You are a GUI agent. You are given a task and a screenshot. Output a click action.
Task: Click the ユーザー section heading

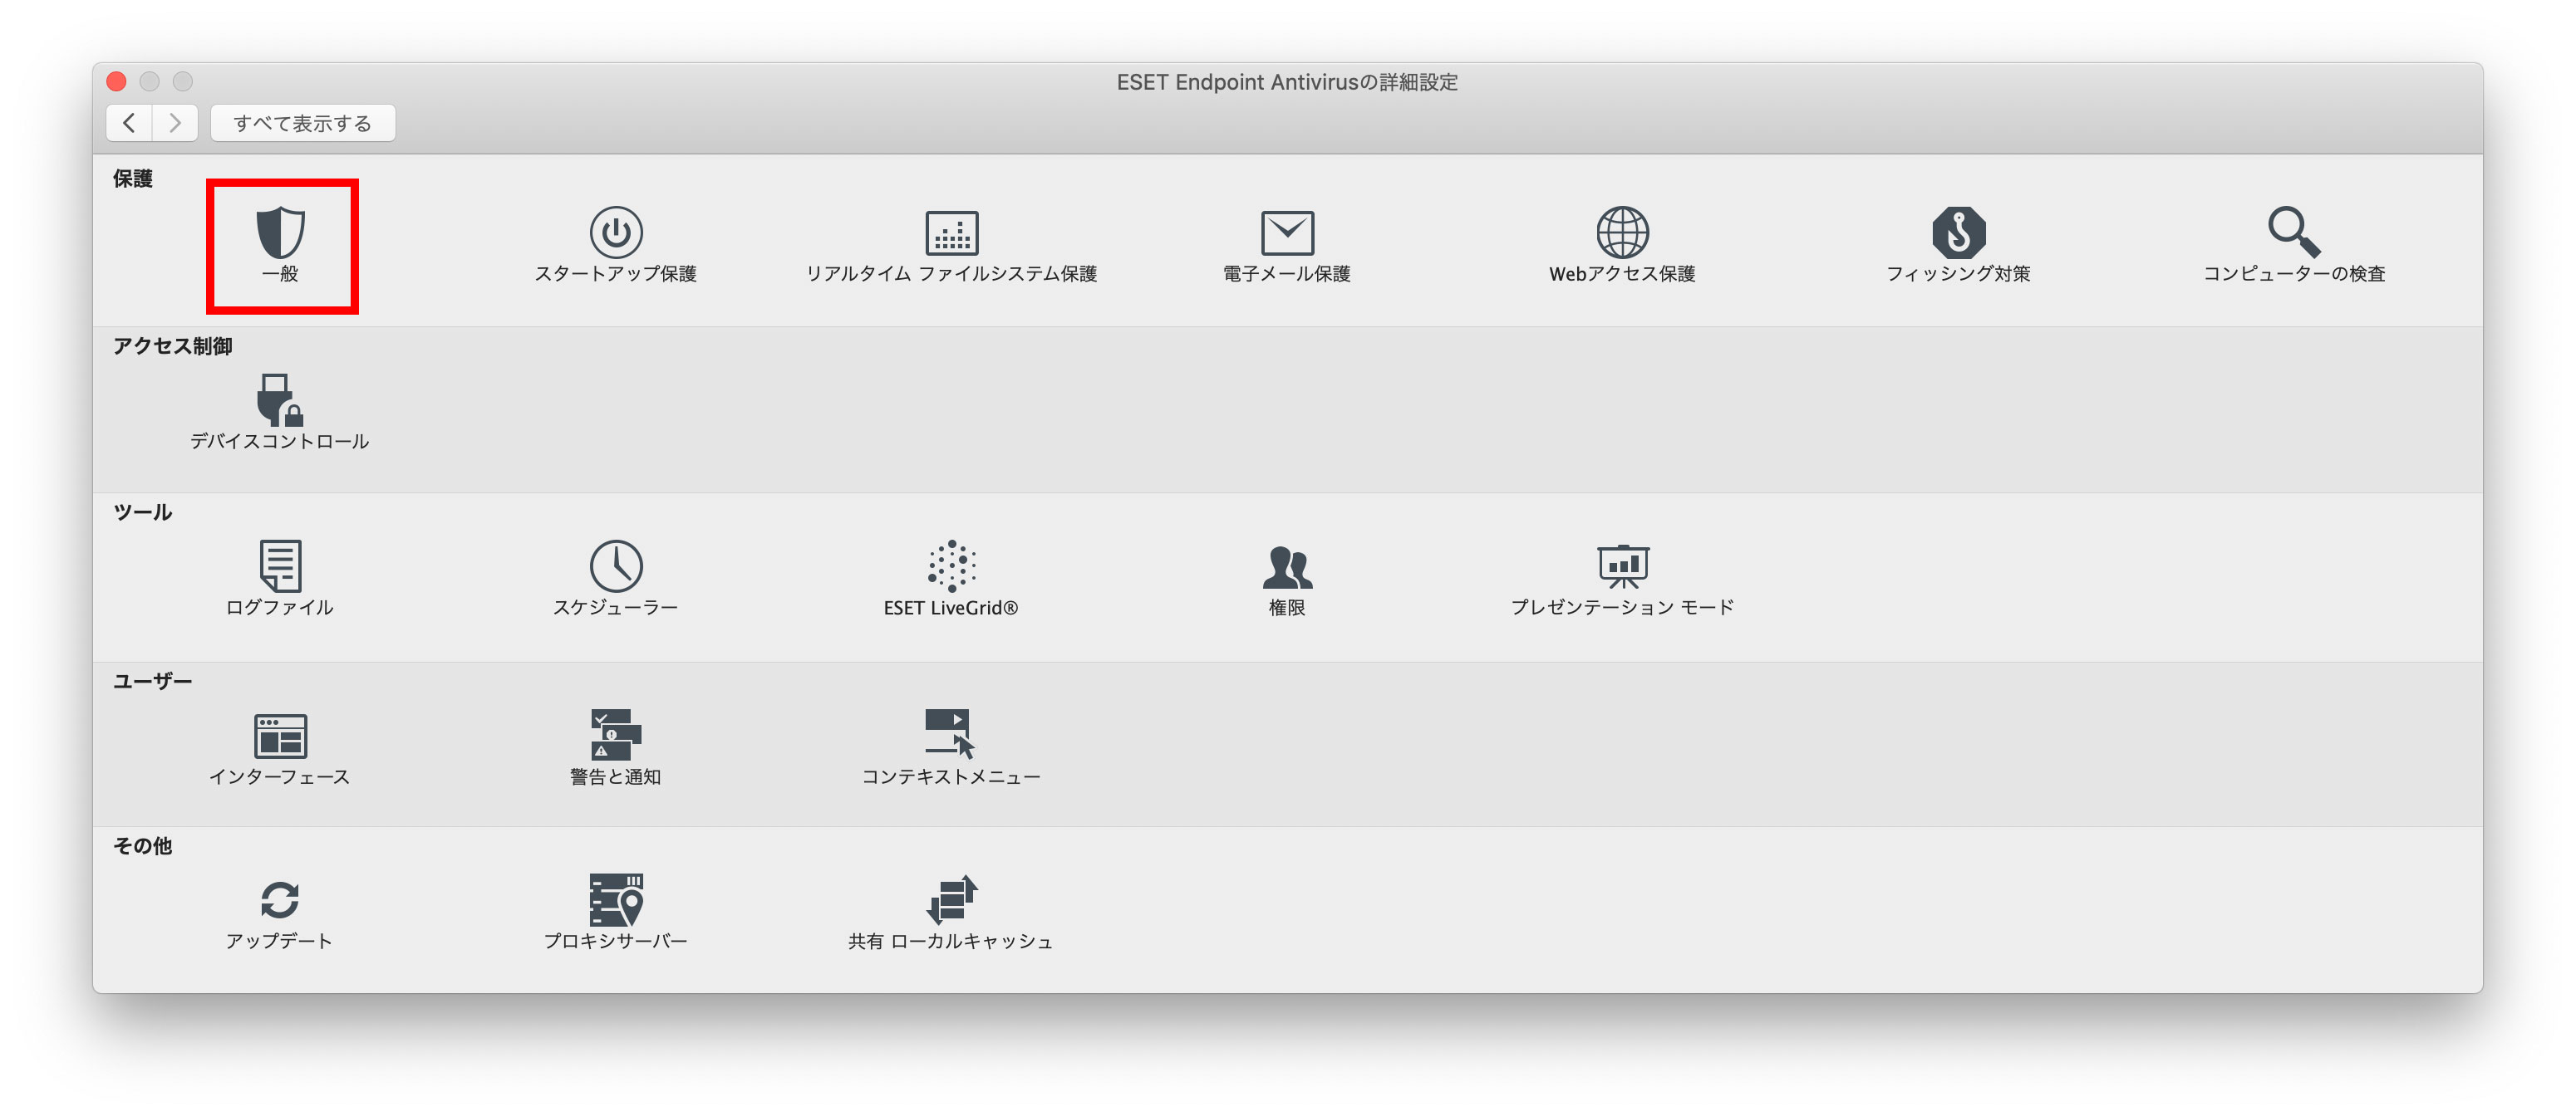(x=152, y=680)
